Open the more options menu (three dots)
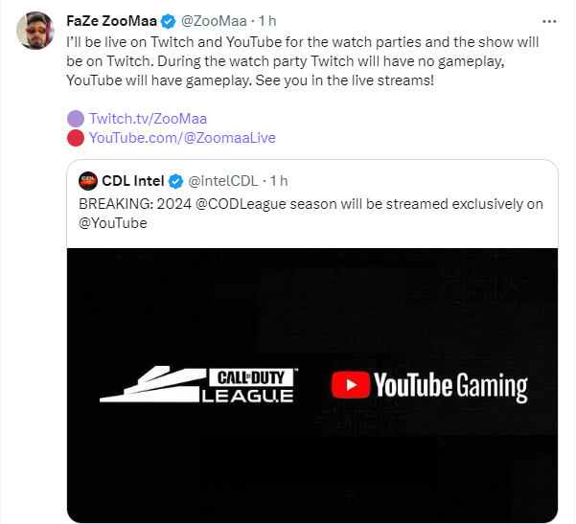Screen dimensions: 576x524 [547, 19]
